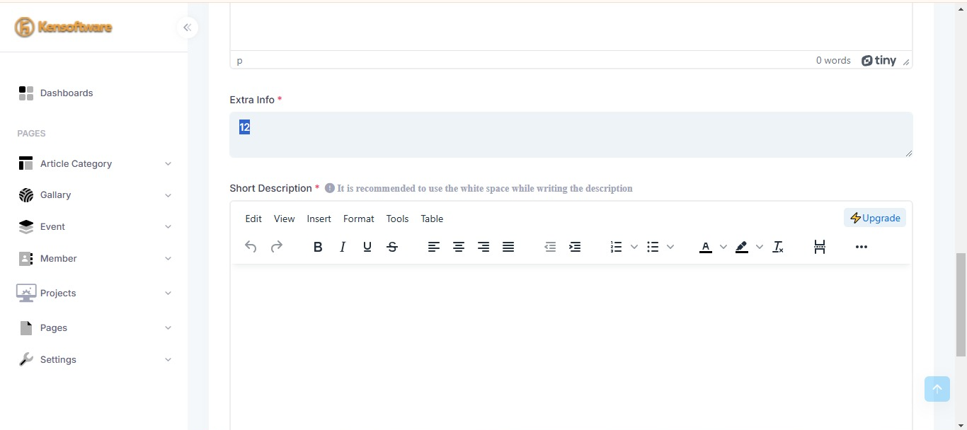Click the Upgrade button

(875, 218)
